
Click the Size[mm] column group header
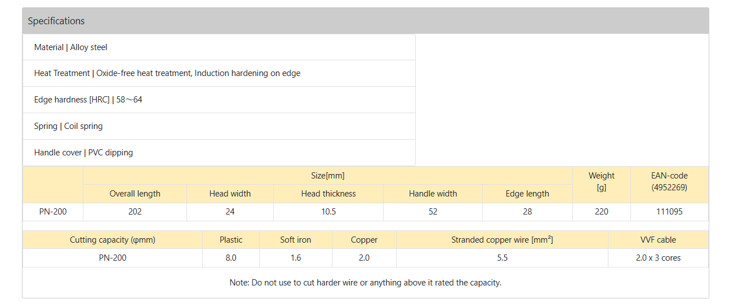(327, 176)
